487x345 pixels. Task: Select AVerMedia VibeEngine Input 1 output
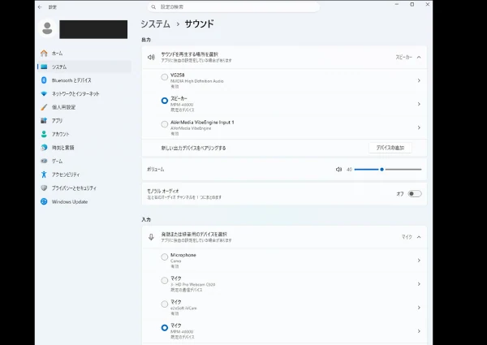click(165, 124)
